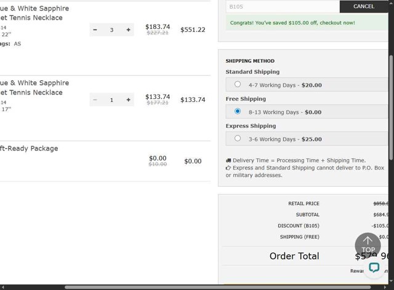Click the horizontal scrollbar thumb
The width and height of the screenshot is (394, 290).
click(x=217, y=288)
